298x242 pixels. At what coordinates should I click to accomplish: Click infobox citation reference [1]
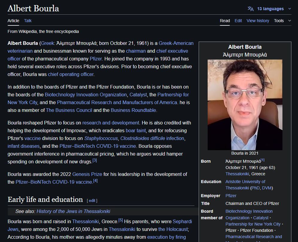click(x=262, y=160)
